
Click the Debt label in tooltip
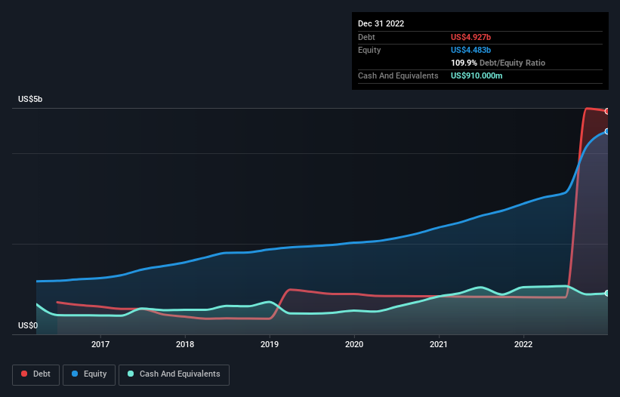[x=366, y=37]
